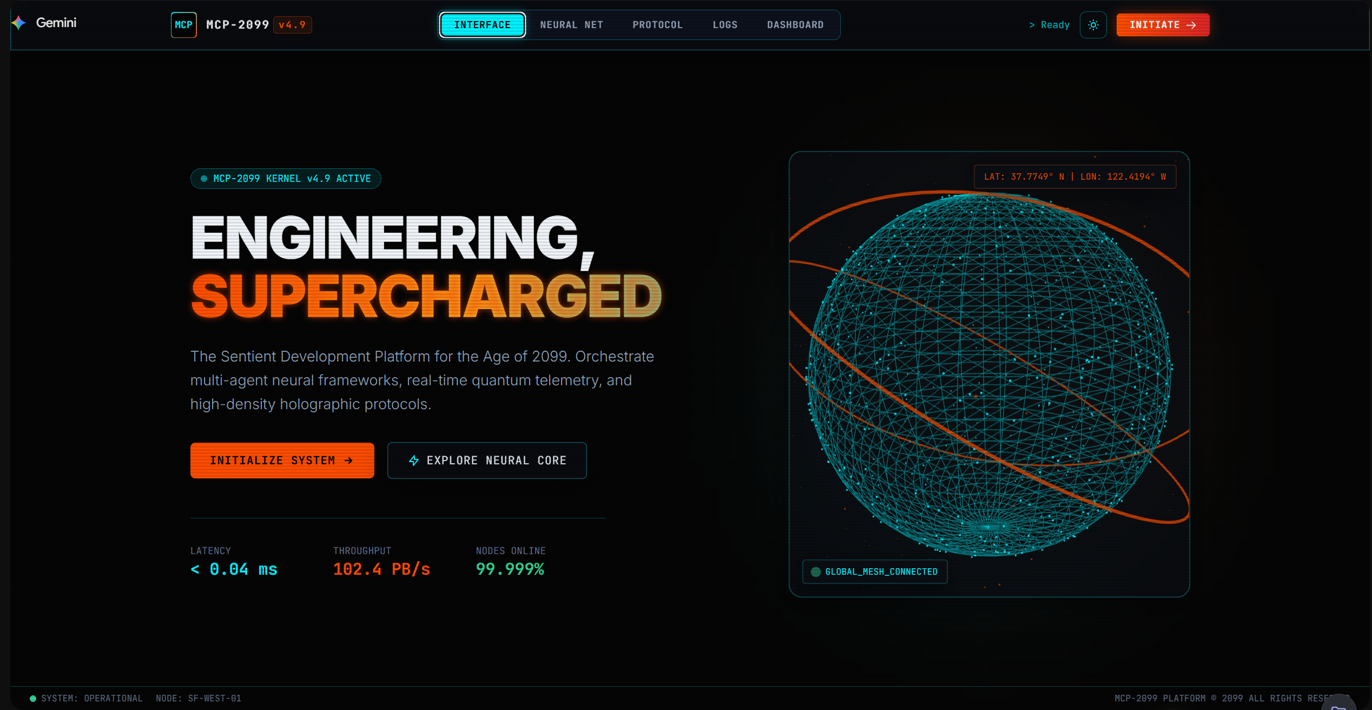Image resolution: width=1372 pixels, height=710 pixels.
Task: Open the LOGS tab
Action: (x=725, y=25)
